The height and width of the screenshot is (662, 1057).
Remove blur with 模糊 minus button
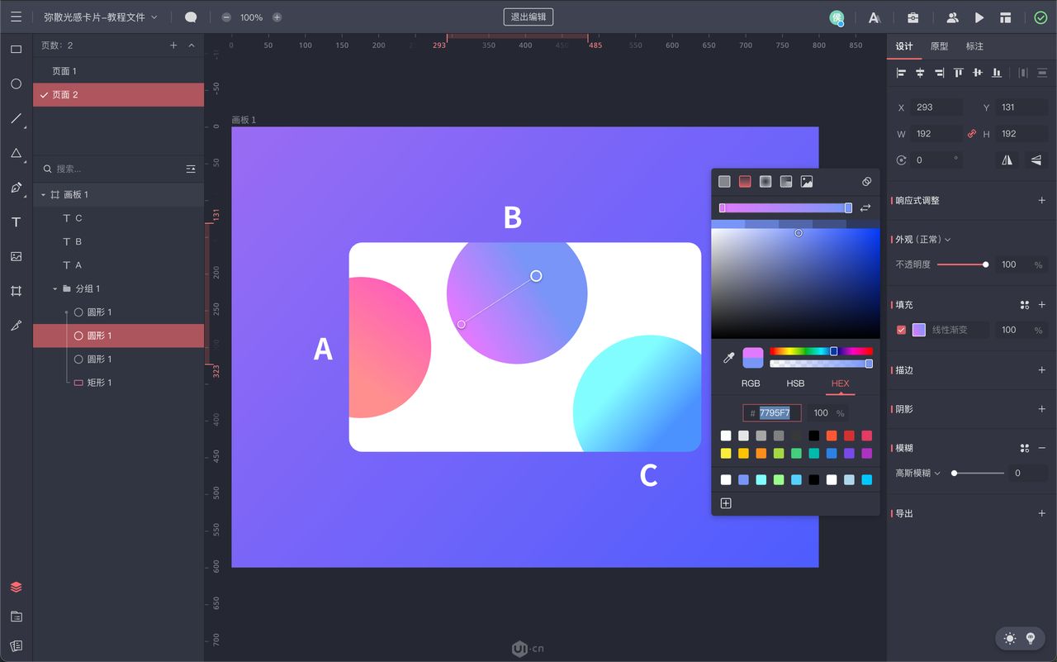point(1042,448)
